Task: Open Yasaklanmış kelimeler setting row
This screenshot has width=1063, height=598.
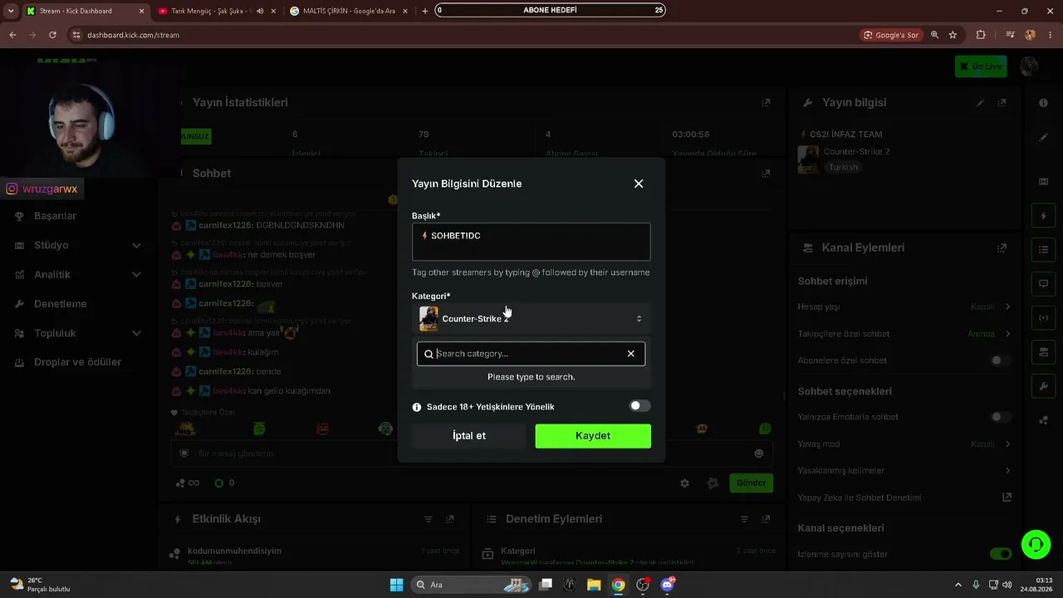Action: 904,470
